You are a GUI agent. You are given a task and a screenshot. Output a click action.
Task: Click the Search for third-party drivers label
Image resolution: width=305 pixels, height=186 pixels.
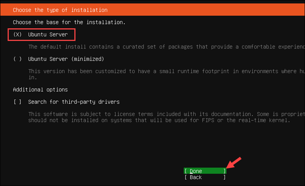(74, 102)
